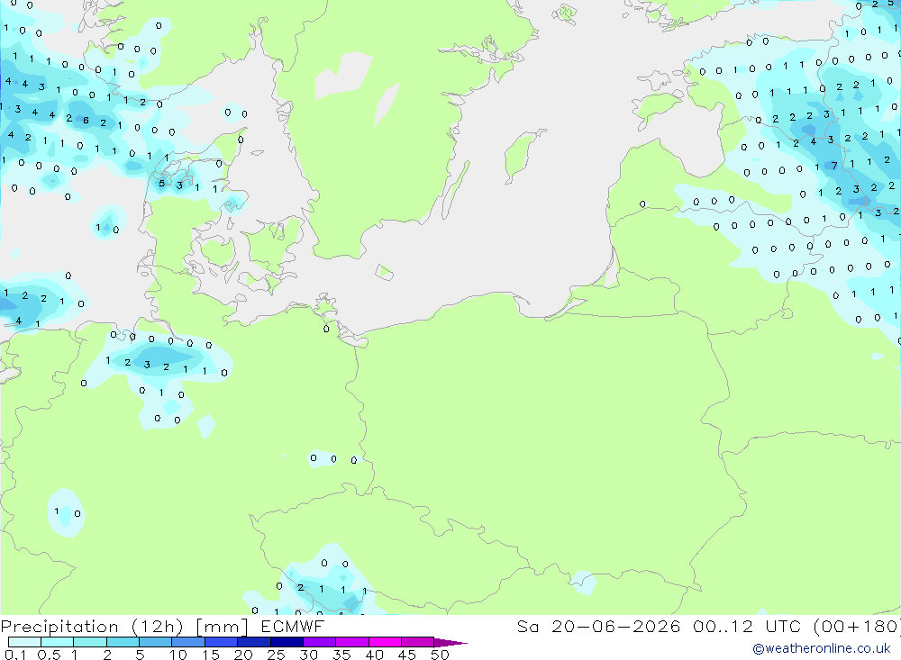The width and height of the screenshot is (901, 660).
Task: Click the '6' precipitation value on the map
Action: click(86, 120)
